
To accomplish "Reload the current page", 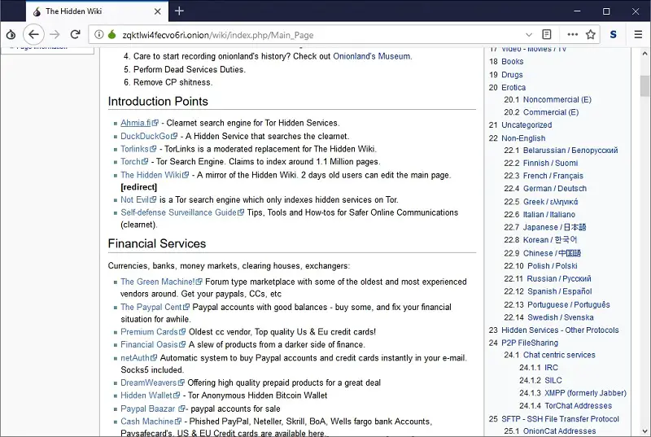I will (x=75, y=34).
